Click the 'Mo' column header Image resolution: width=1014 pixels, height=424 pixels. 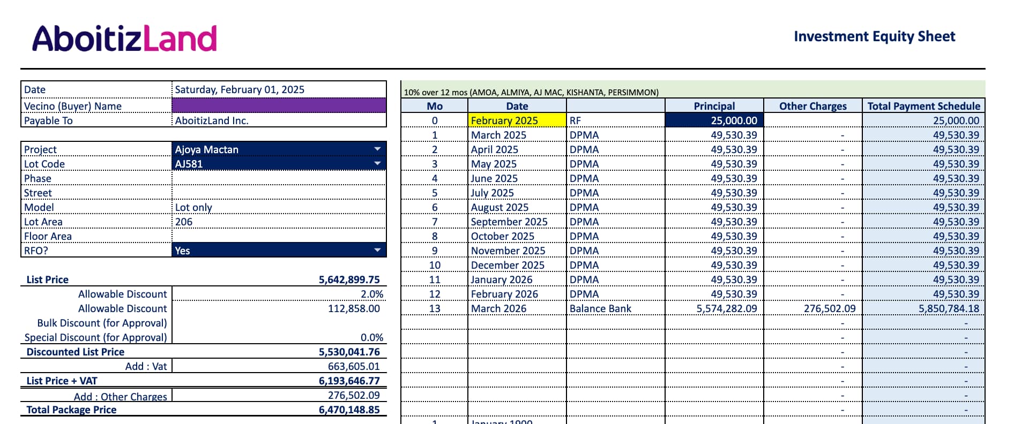(434, 106)
